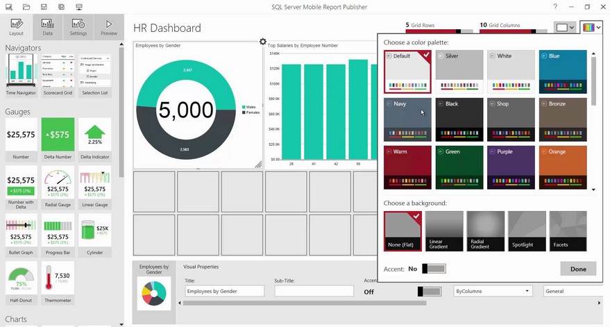This screenshot has width=610, height=327.
Task: Switch to the Preview tab
Action: pyautogui.click(x=109, y=27)
